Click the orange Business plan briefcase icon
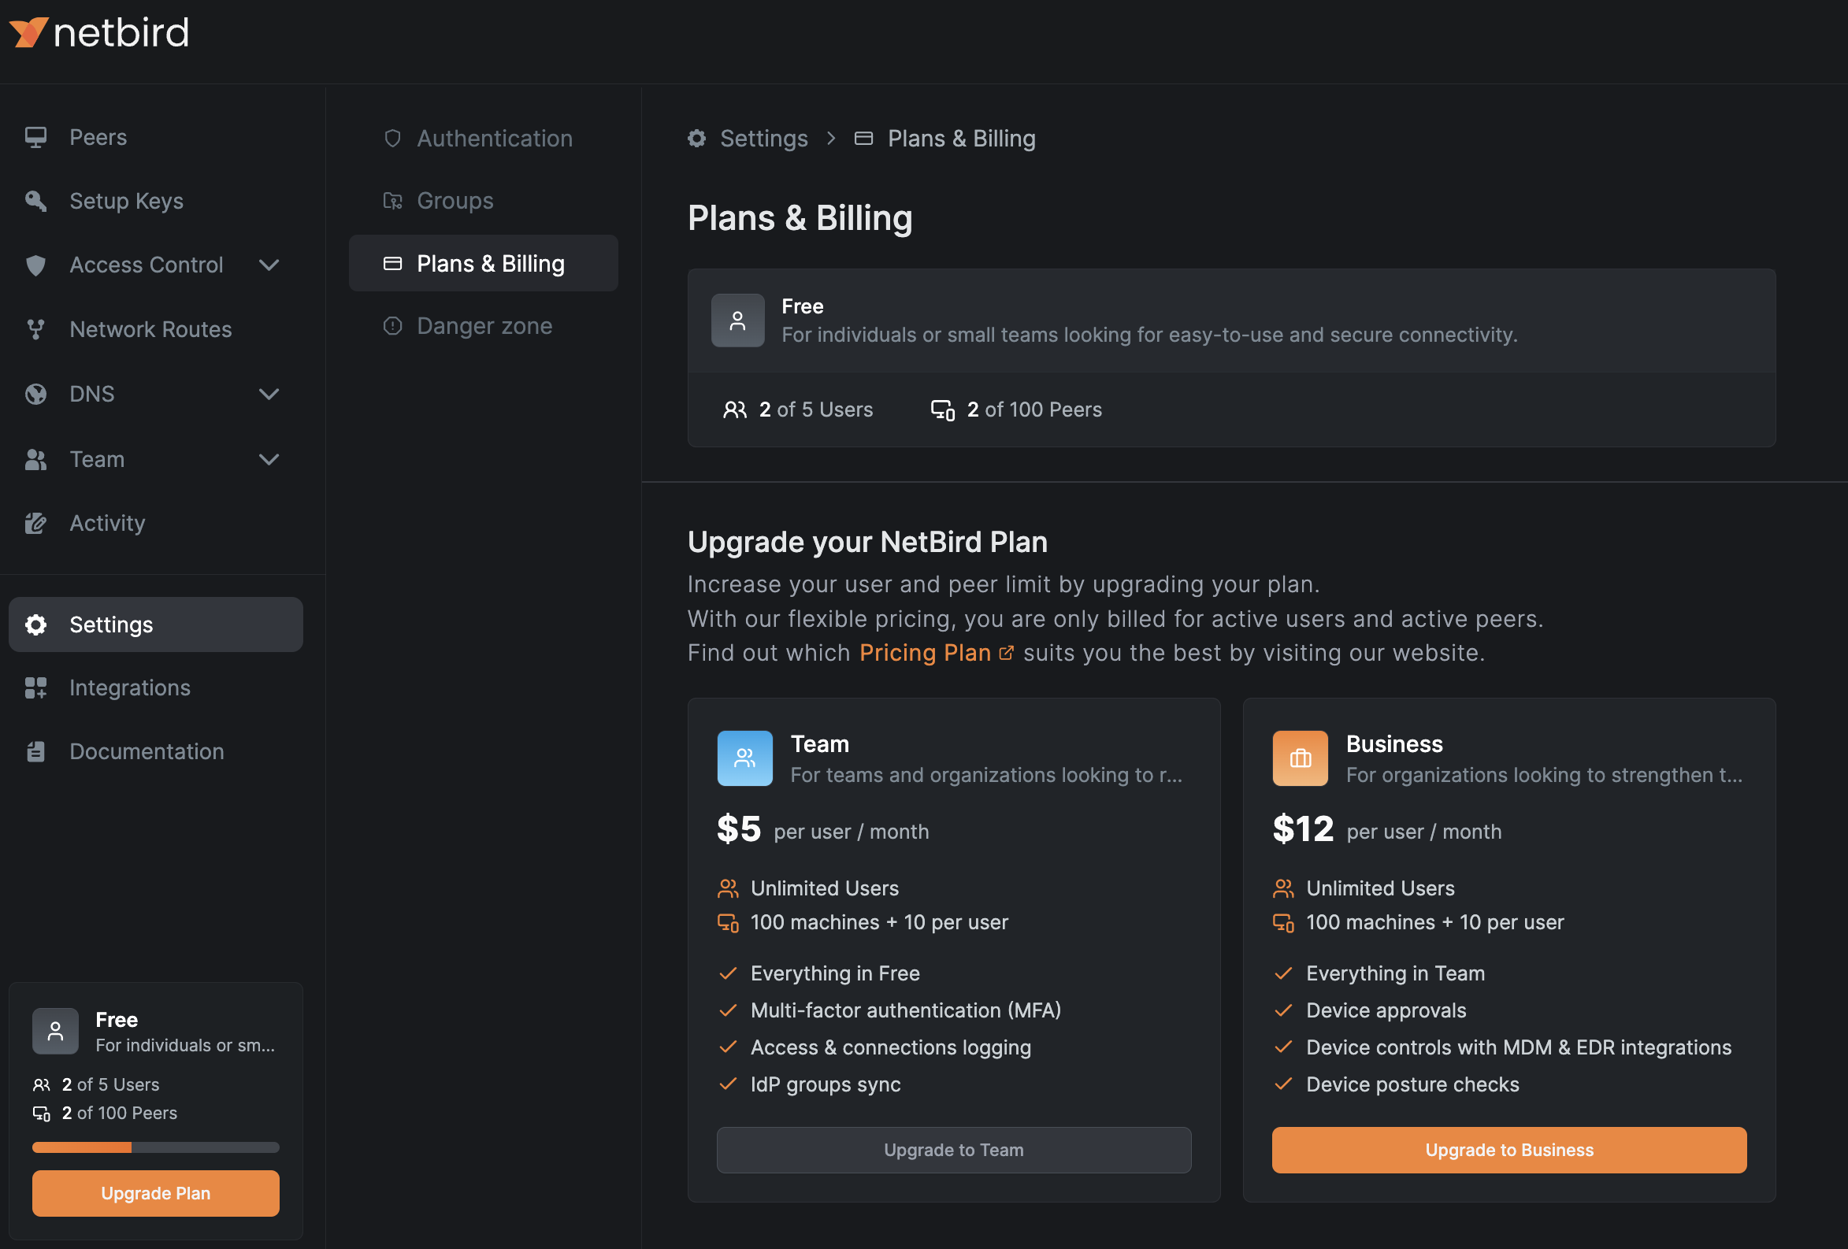The height and width of the screenshot is (1249, 1848). click(x=1299, y=758)
